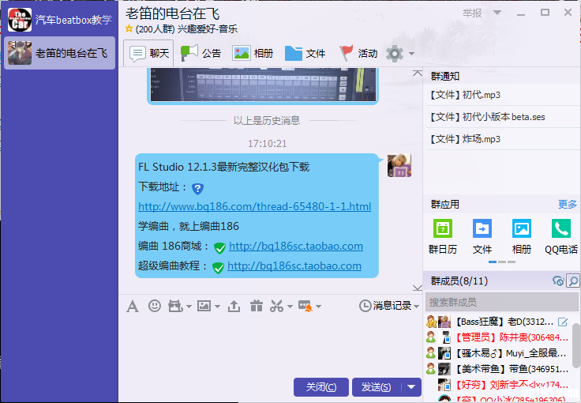The height and width of the screenshot is (403, 581).
Task: Click the green shield next to 编曲 186商城
Action: pyautogui.click(x=219, y=247)
